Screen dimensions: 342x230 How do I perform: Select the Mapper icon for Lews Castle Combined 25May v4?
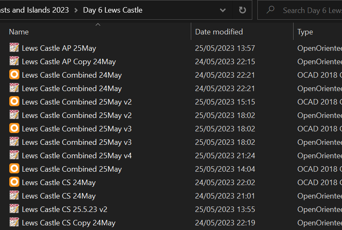[x=14, y=155]
